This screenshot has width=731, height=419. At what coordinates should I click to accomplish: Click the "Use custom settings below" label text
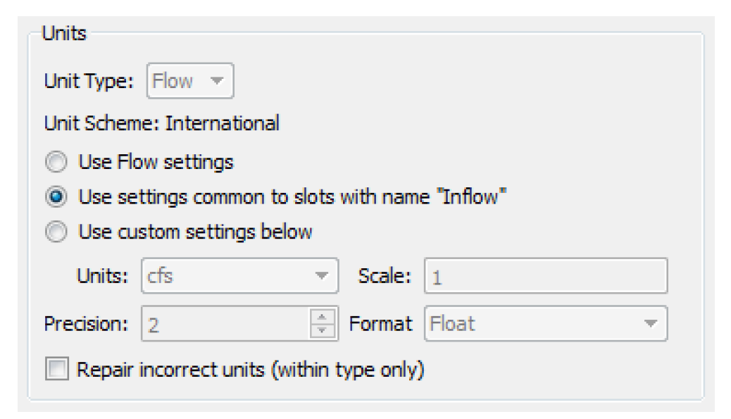[x=195, y=232]
